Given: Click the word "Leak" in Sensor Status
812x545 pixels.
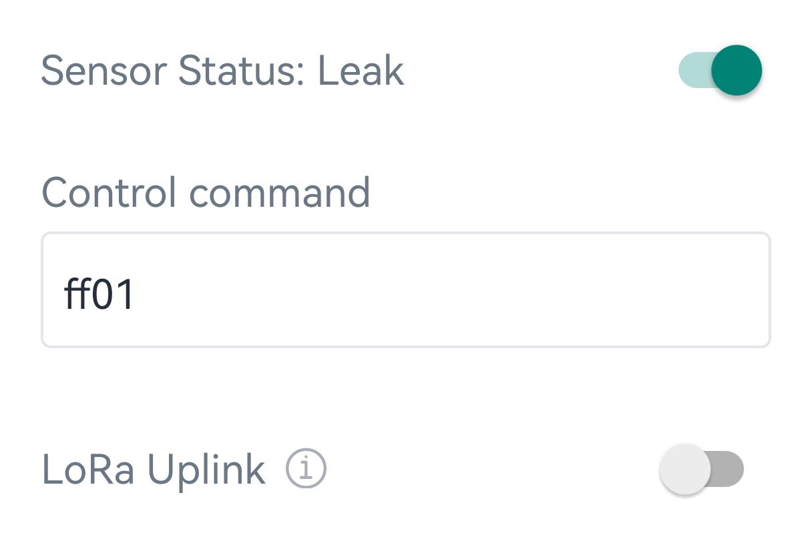Looking at the screenshot, I should pos(361,71).
